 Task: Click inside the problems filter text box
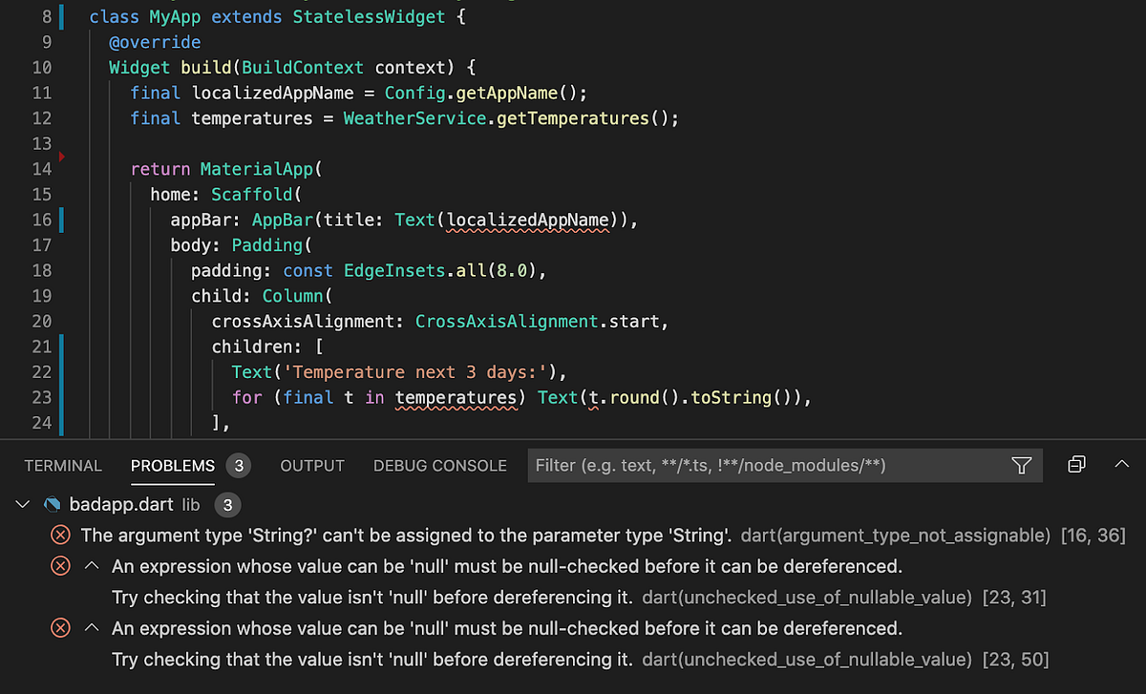coord(764,466)
